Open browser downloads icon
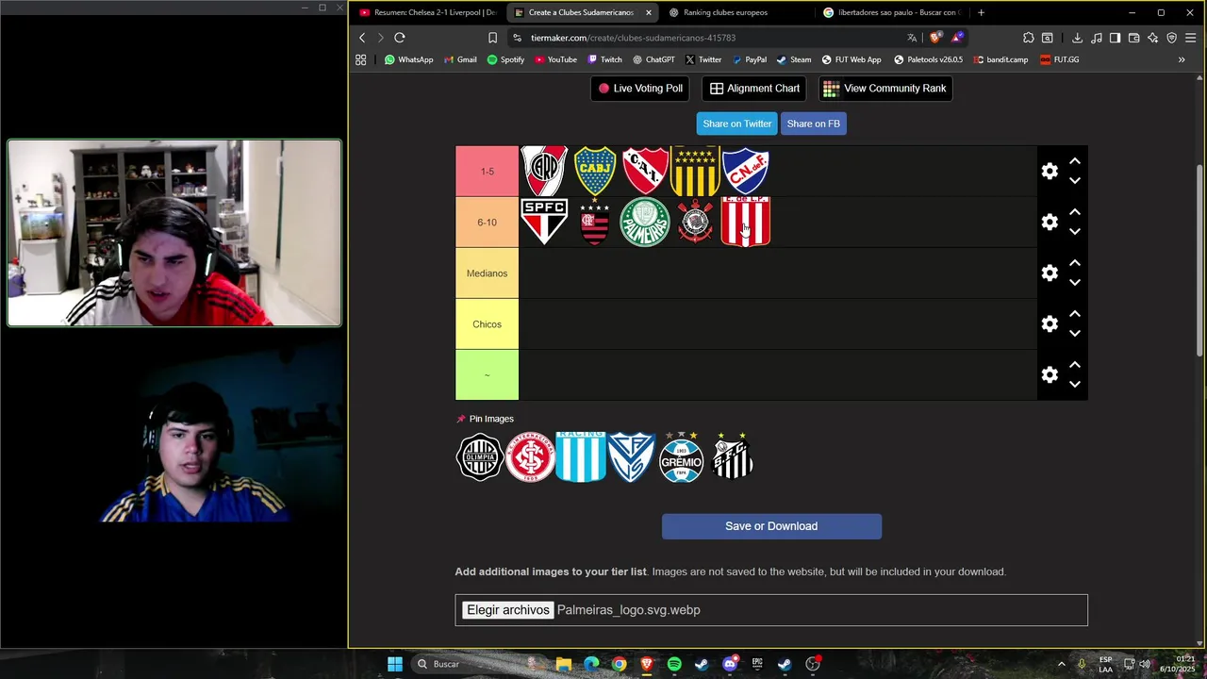 pos(1077,38)
